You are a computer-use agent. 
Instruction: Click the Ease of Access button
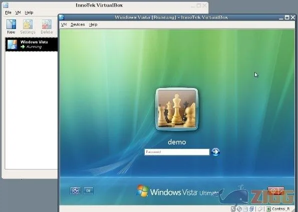[x=75, y=190]
